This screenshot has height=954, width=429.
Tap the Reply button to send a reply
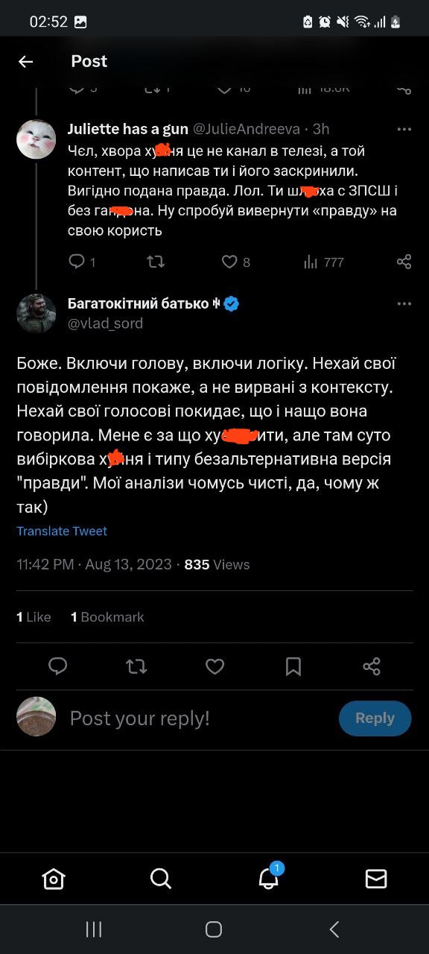[375, 718]
